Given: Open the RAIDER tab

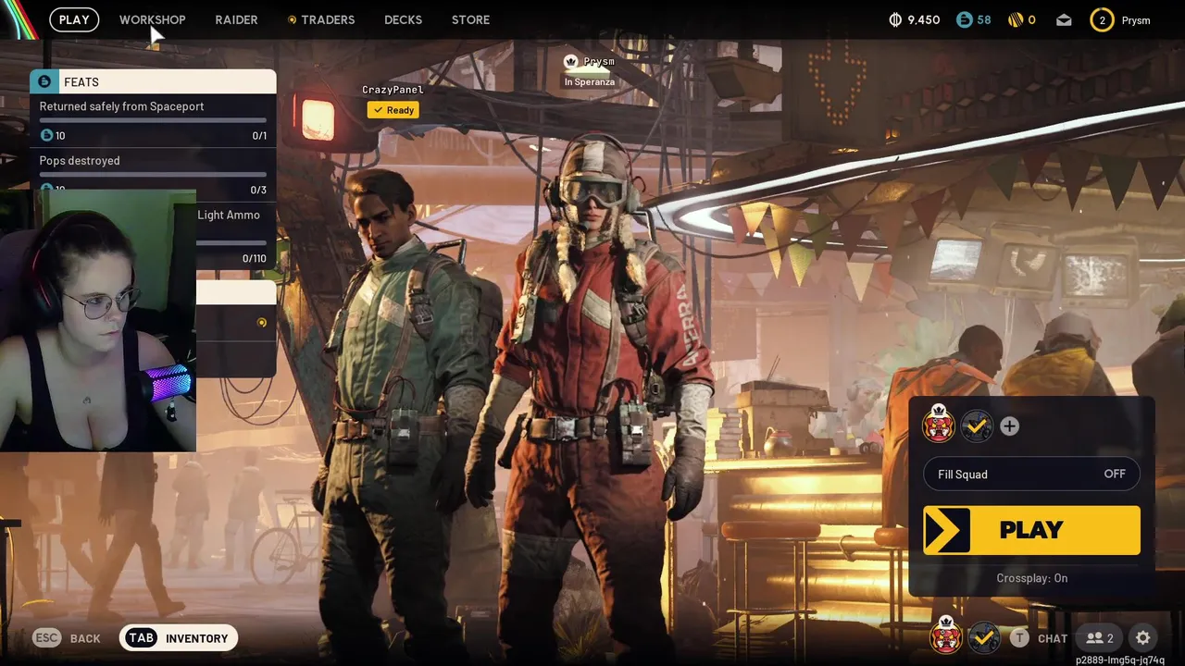Looking at the screenshot, I should [x=236, y=19].
